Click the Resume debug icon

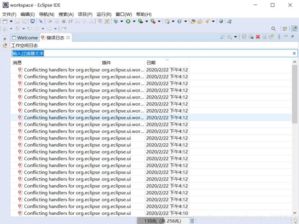(50, 21)
